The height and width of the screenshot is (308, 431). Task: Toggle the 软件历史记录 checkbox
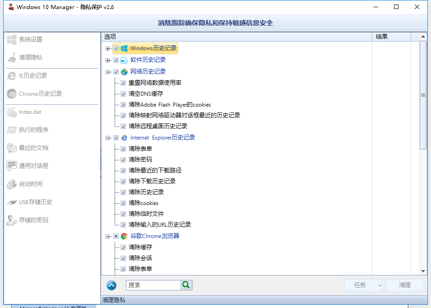(x=116, y=60)
